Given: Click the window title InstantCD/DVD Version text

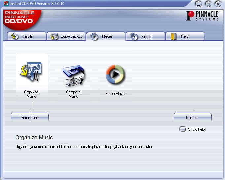Looking at the screenshot, I should [x=37, y=3].
